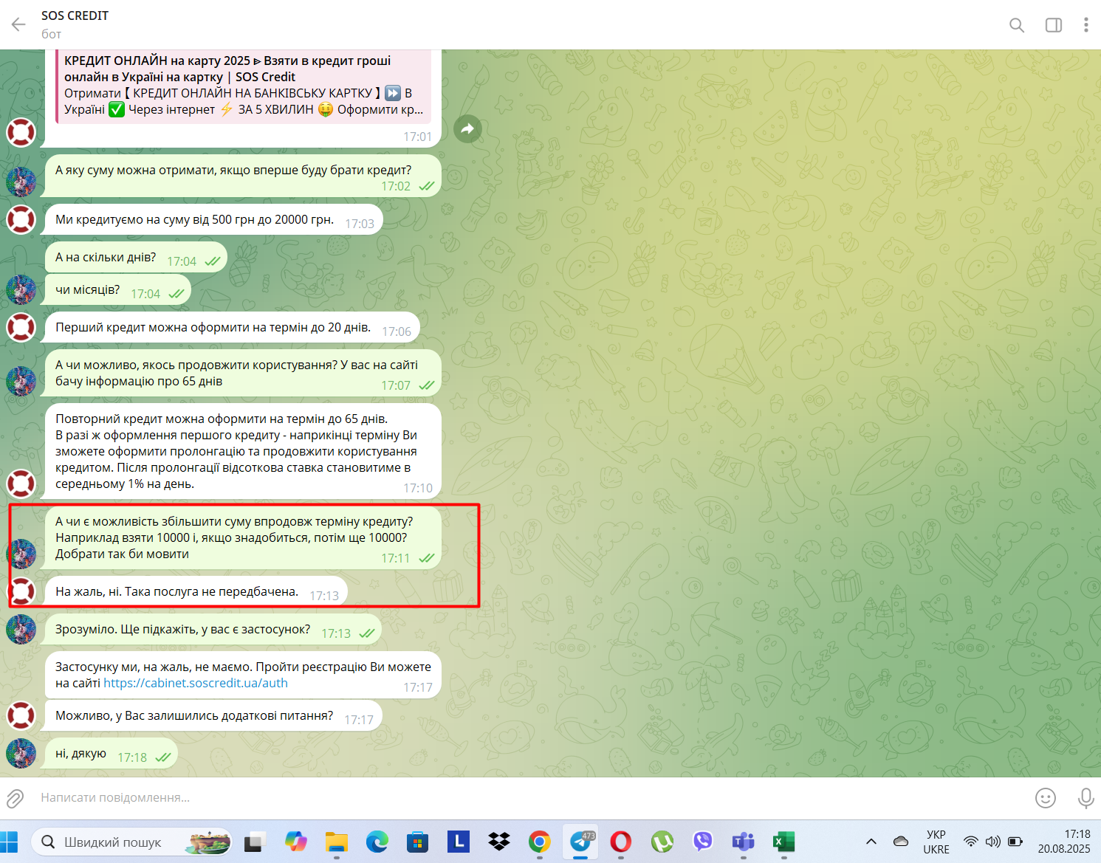
Task: Click message 'Перший кредит можна оформити на термін до 20 днів.'
Action: [233, 328]
